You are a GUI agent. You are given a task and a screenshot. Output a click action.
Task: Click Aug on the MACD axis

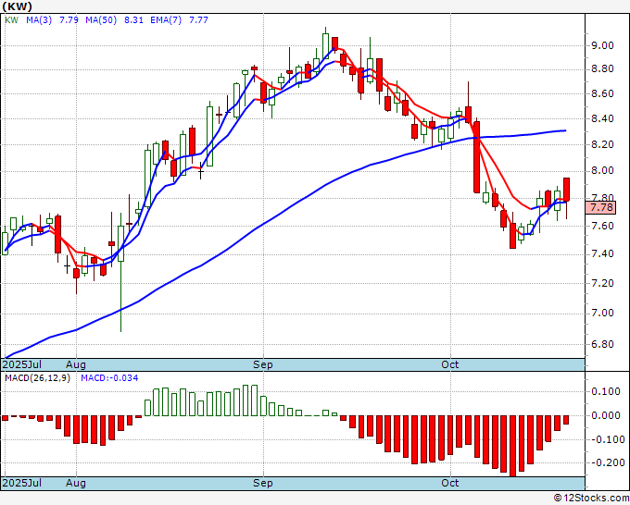coord(76,483)
